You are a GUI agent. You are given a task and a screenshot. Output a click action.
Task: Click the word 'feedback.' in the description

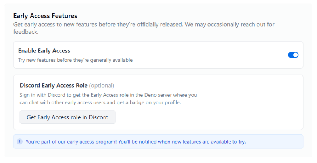pyautogui.click(x=26, y=32)
